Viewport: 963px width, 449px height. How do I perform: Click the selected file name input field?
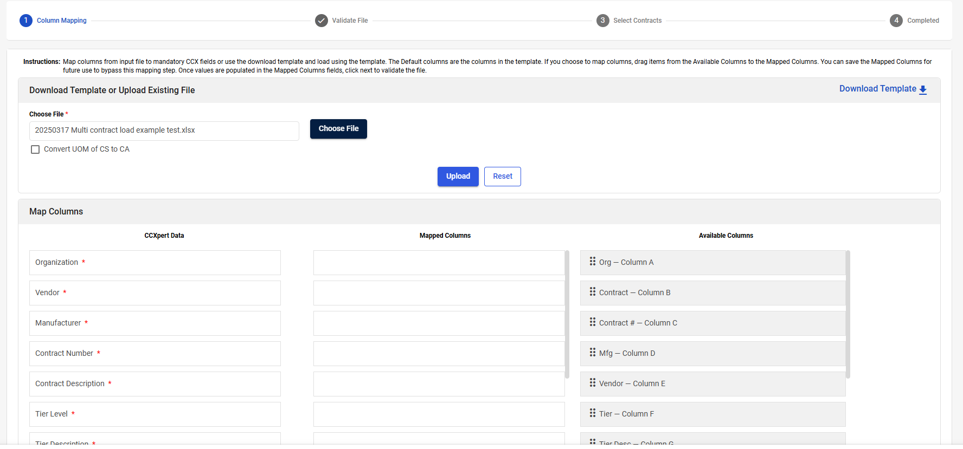(x=164, y=131)
